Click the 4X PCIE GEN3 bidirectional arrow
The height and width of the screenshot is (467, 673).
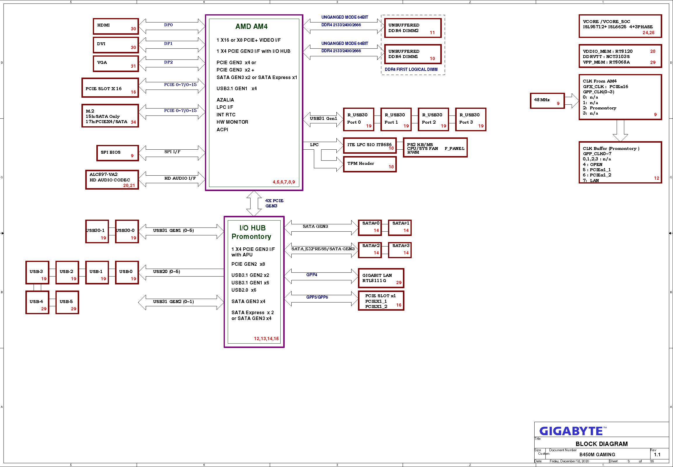point(254,203)
